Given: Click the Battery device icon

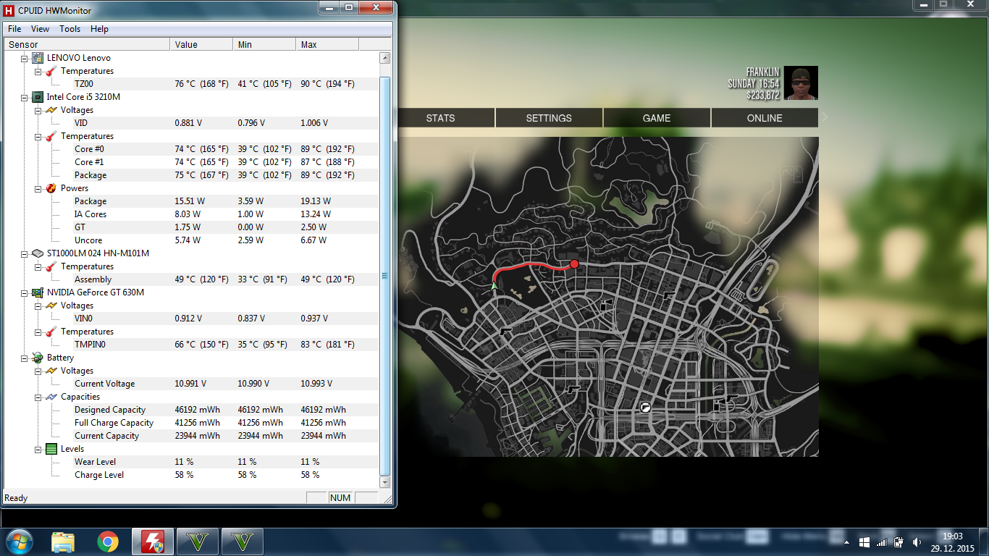Looking at the screenshot, I should (x=38, y=358).
